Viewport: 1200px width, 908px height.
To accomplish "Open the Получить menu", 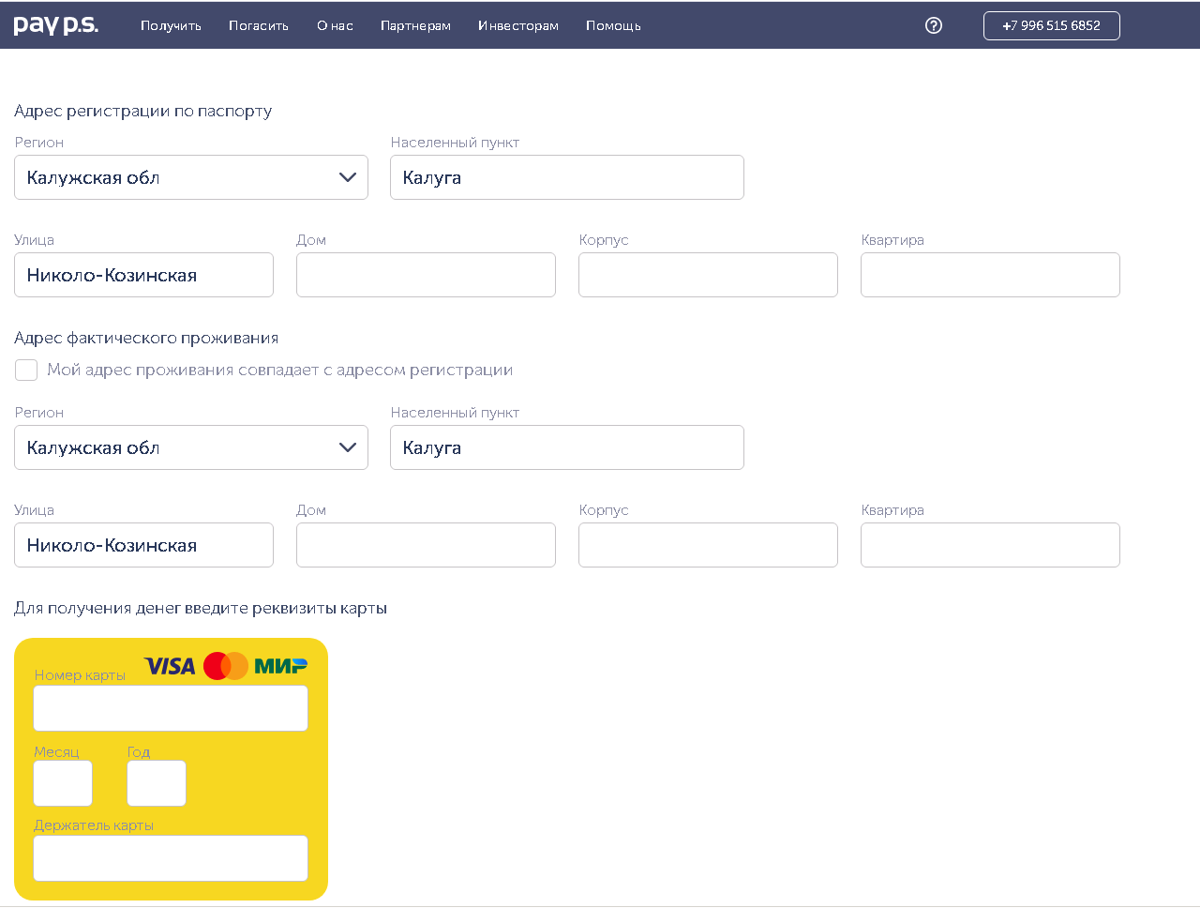I will (x=171, y=25).
